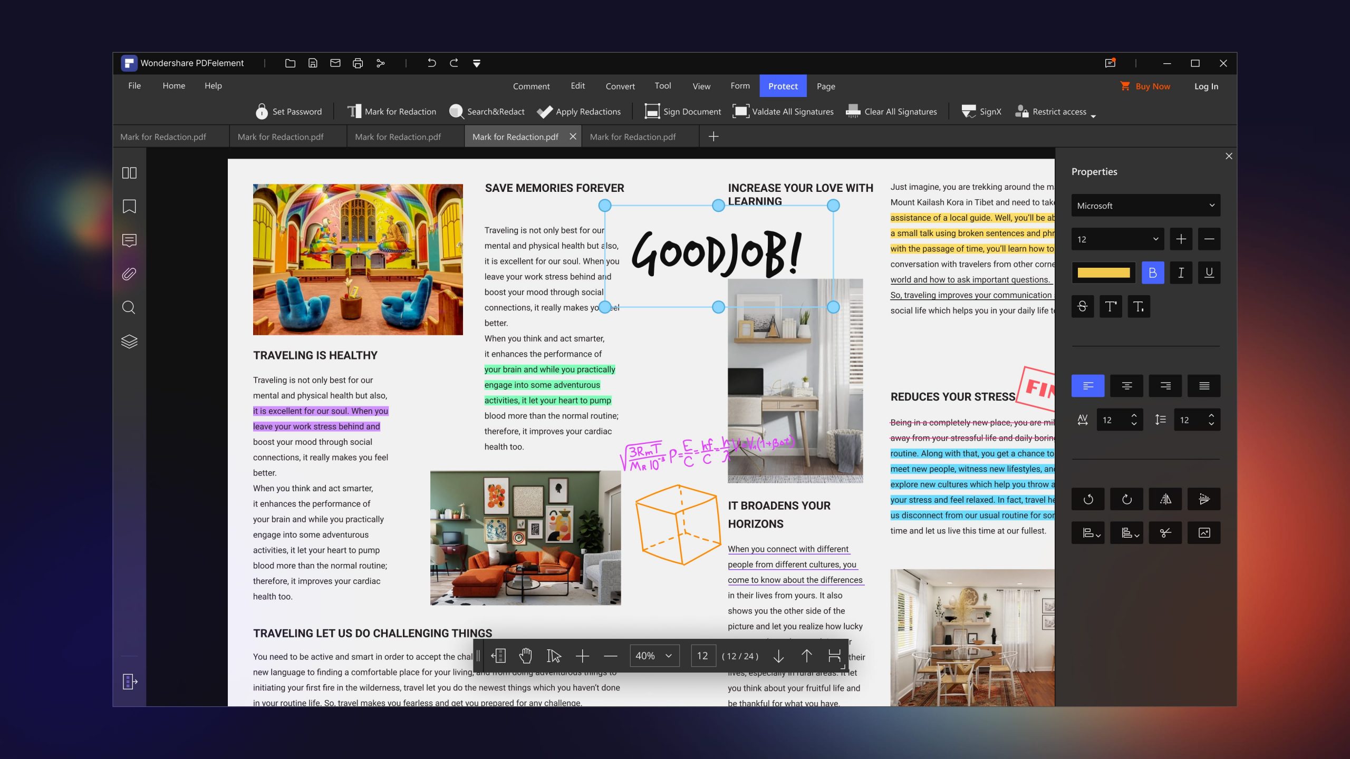Open the Microsoft font family dropdown
The width and height of the screenshot is (1350, 759).
(x=1146, y=206)
